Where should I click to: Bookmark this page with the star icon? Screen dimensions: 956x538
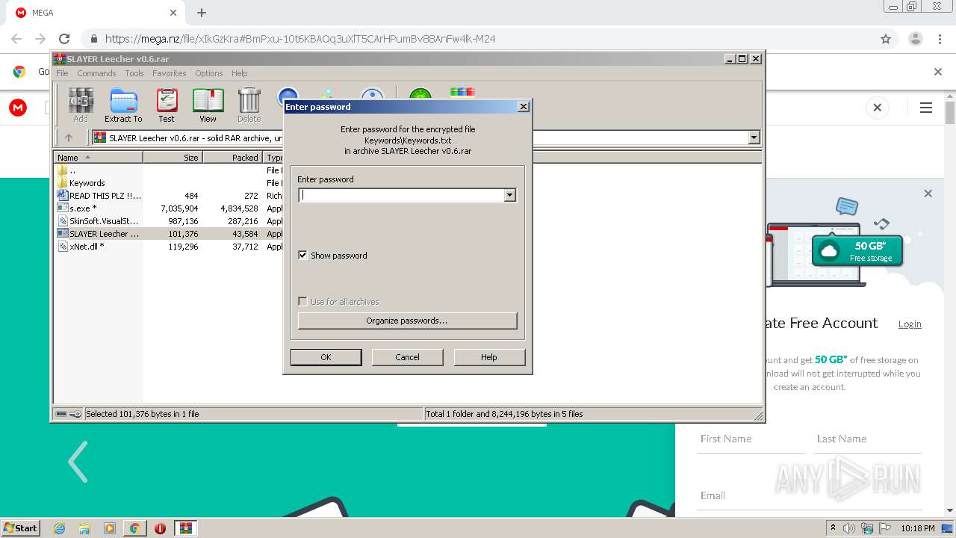886,39
